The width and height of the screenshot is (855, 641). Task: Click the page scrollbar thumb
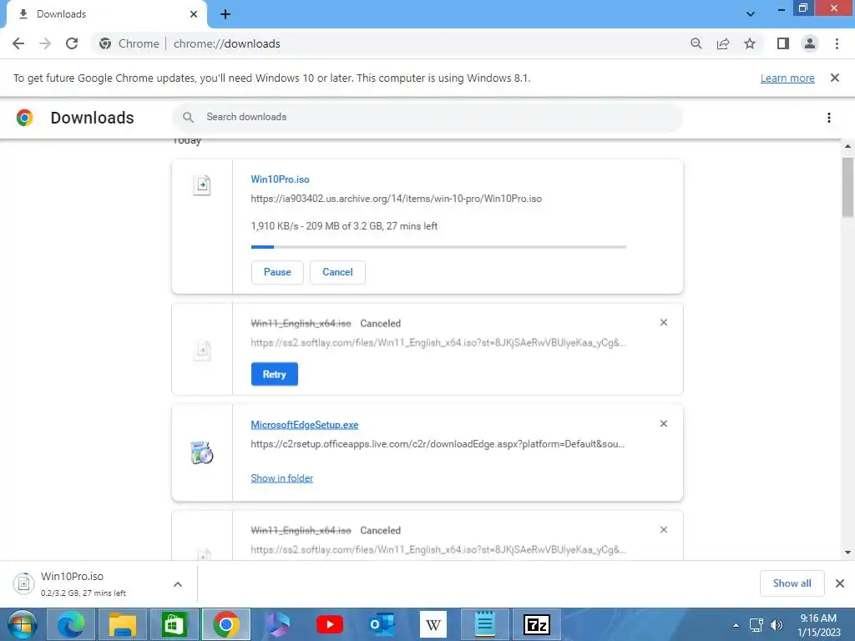(847, 187)
